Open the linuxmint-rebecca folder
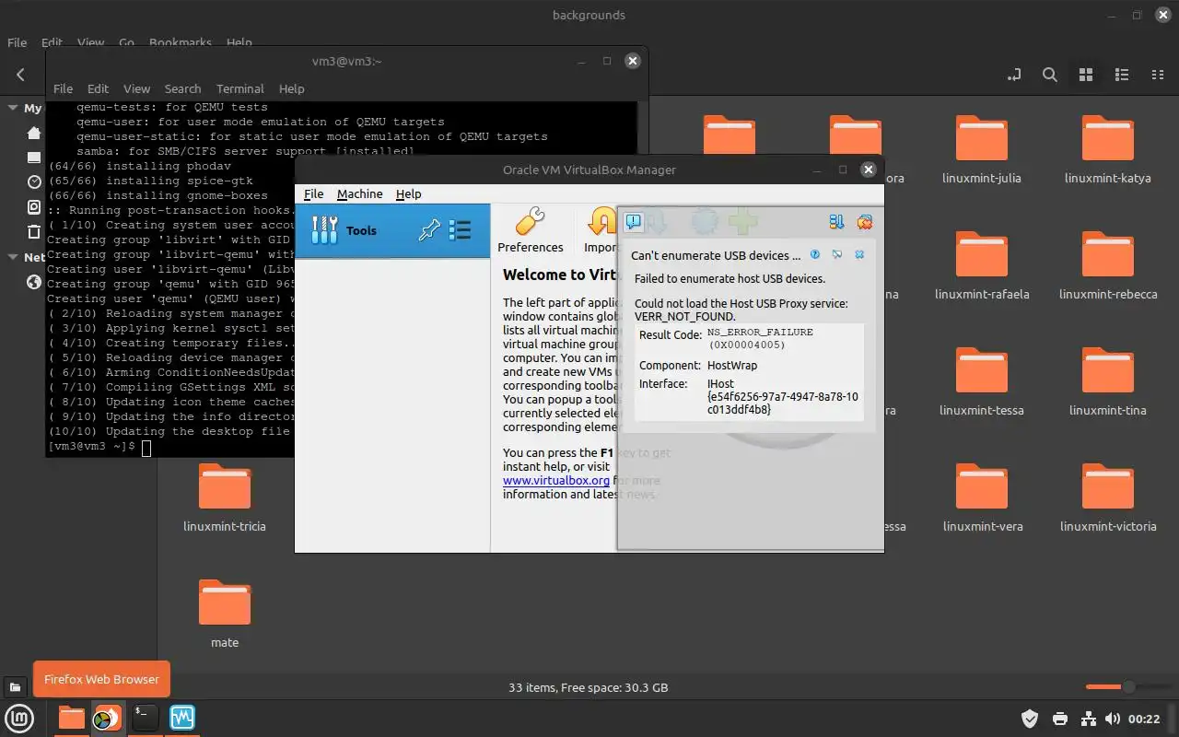Viewport: 1179px width, 737px height. (1108, 264)
